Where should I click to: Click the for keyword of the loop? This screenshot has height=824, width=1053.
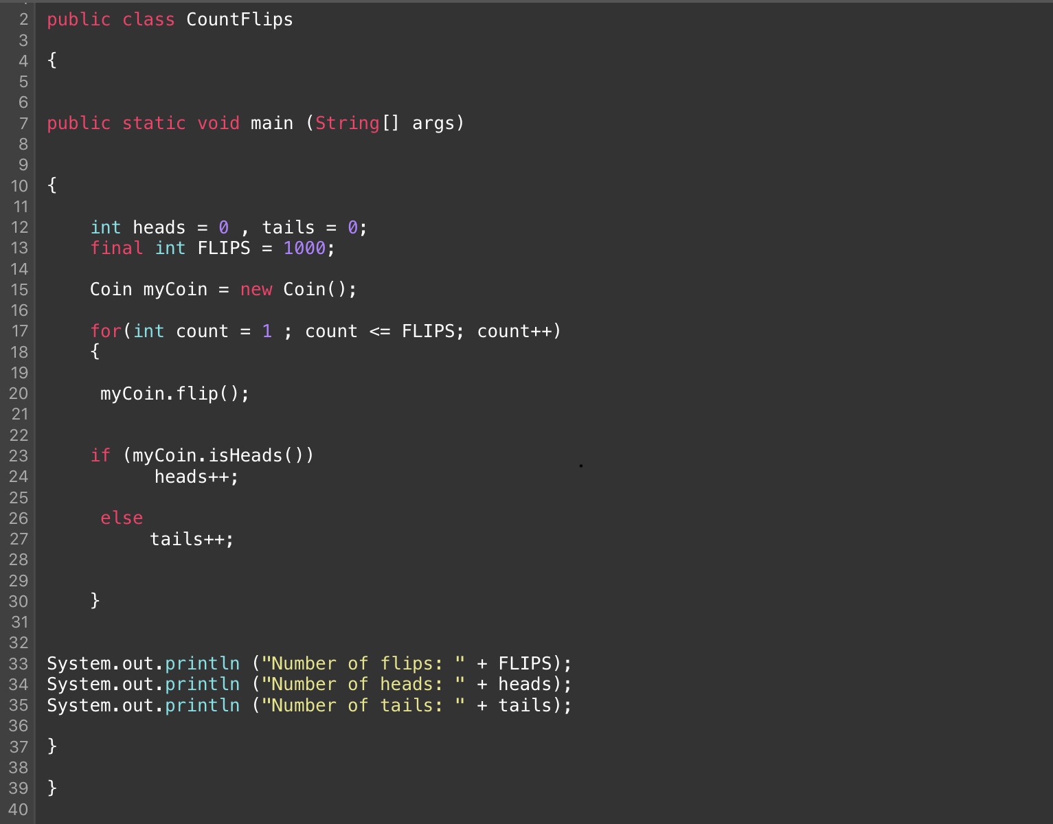[106, 332]
